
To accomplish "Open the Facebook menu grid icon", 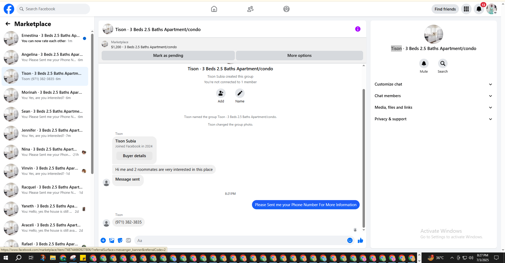I will coord(466,9).
